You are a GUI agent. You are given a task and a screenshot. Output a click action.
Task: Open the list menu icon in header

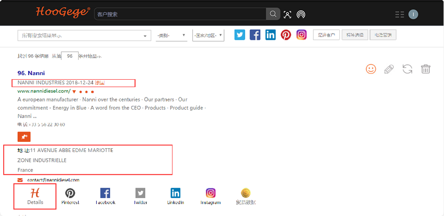399,14
